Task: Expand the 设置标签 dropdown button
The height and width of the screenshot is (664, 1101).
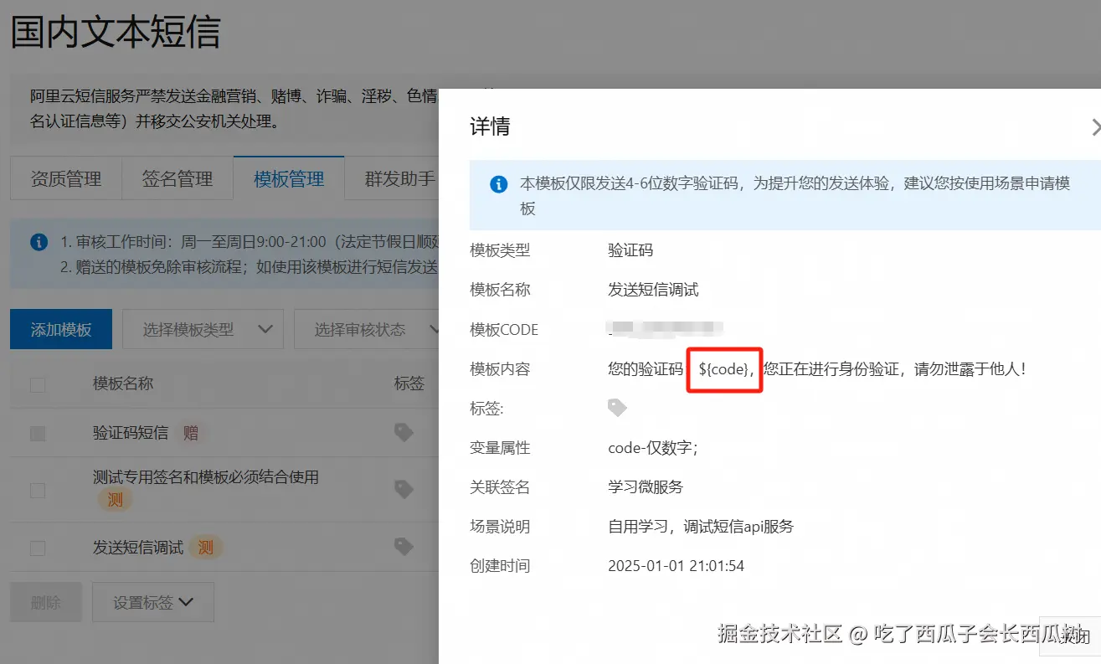Action: tap(153, 602)
